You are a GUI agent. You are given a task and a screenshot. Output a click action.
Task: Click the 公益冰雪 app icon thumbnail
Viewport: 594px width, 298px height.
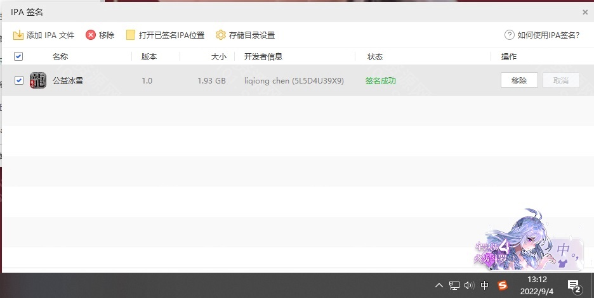(38, 80)
